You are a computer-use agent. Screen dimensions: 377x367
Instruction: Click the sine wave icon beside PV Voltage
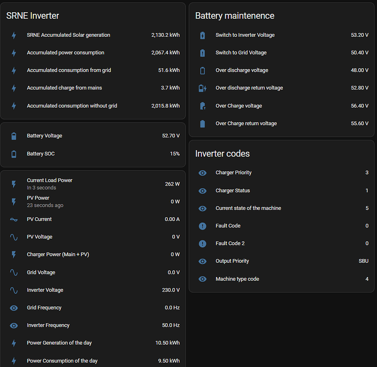pyautogui.click(x=14, y=237)
